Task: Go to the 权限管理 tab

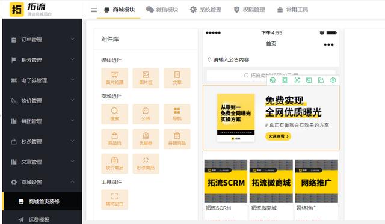Action: point(249,10)
